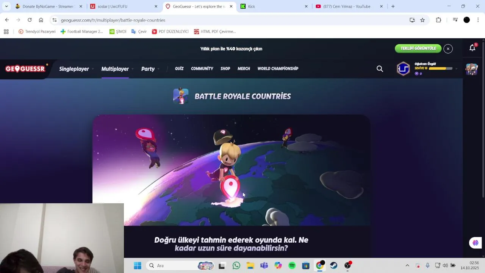Image resolution: width=485 pixels, height=273 pixels.
Task: Open File Explorer from the taskbar
Action: point(250,266)
